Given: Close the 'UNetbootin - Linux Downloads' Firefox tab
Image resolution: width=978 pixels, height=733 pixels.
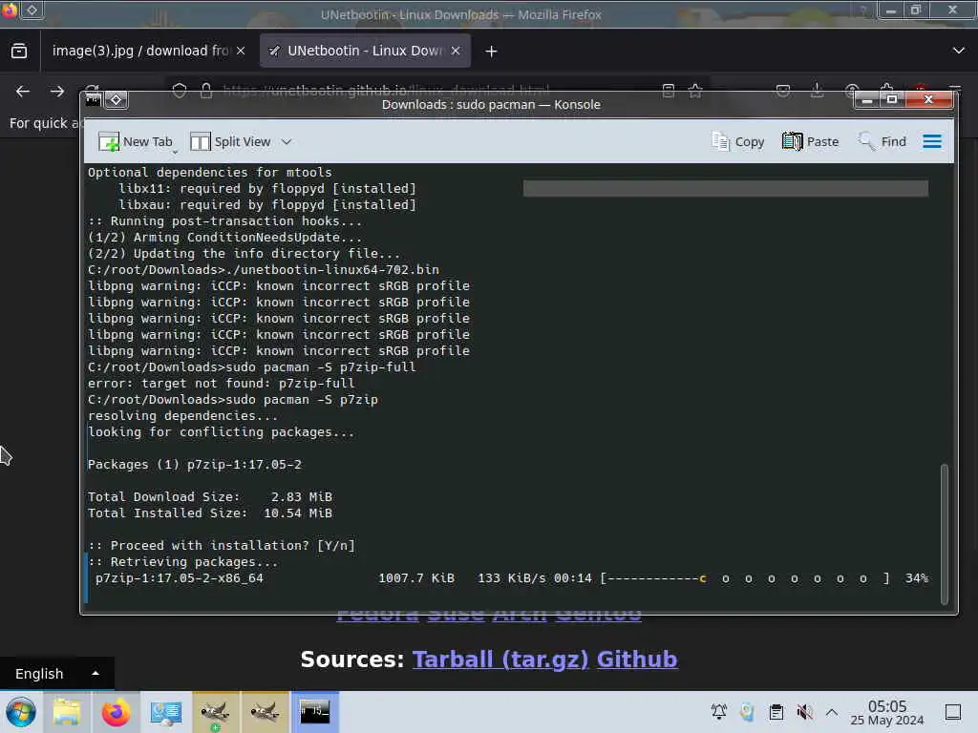Looking at the screenshot, I should pos(456,51).
